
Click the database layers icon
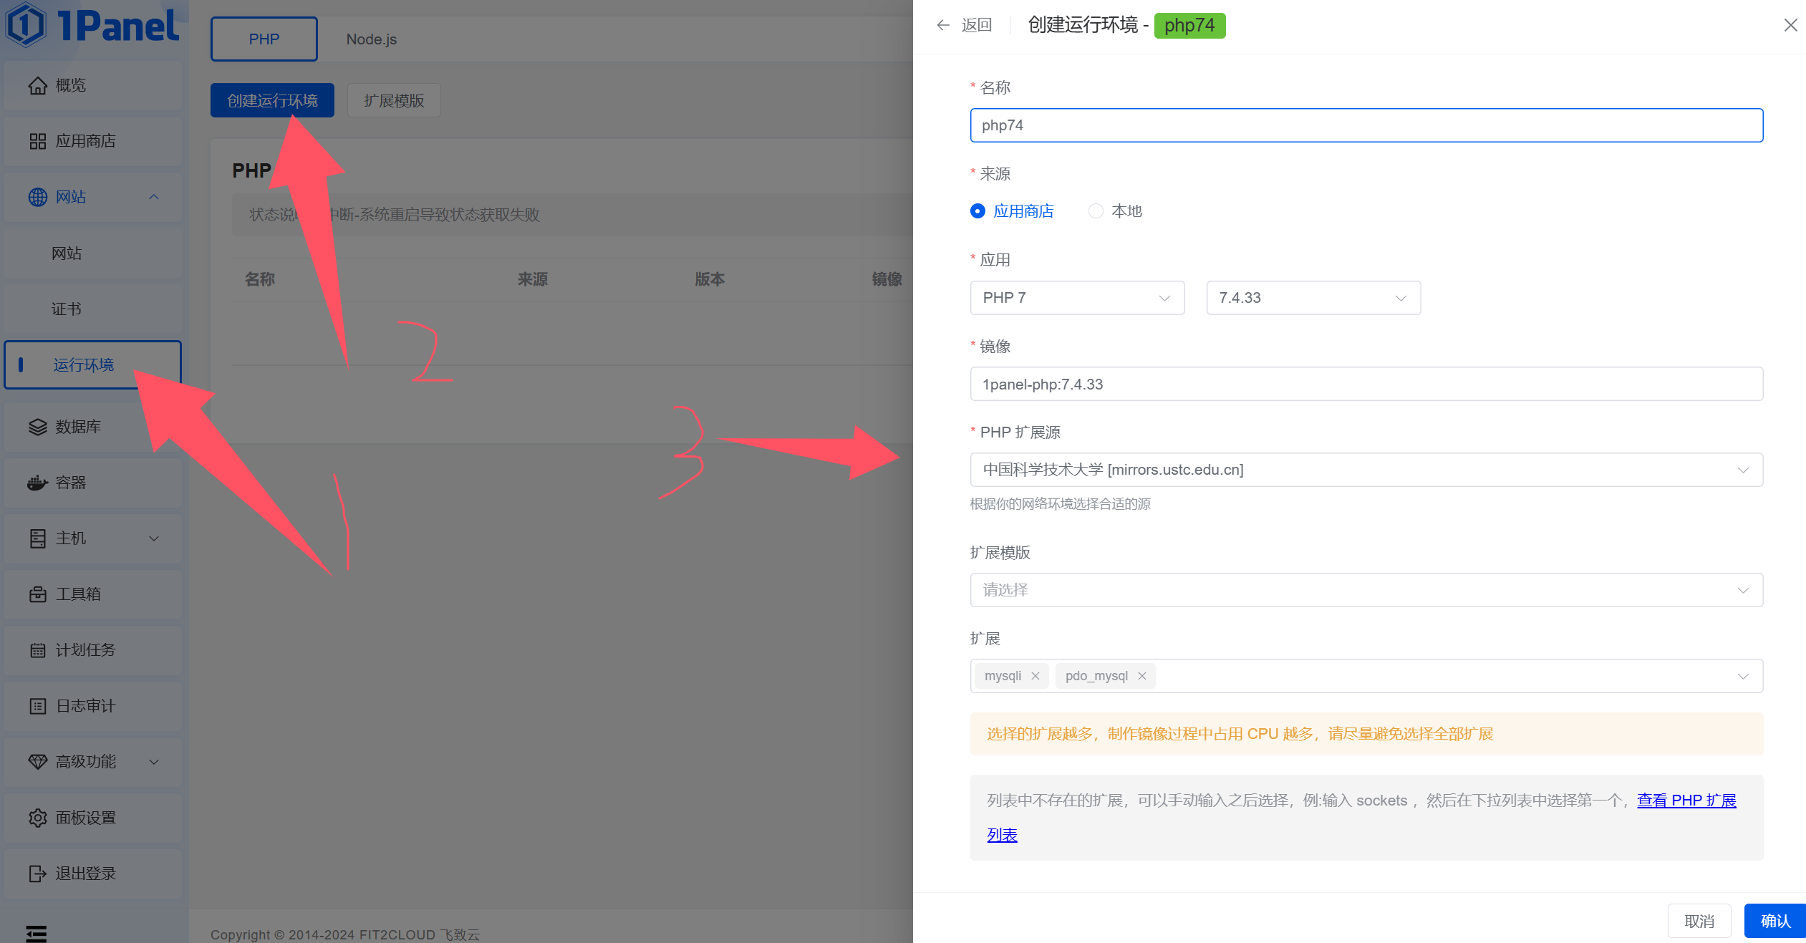pos(37,427)
